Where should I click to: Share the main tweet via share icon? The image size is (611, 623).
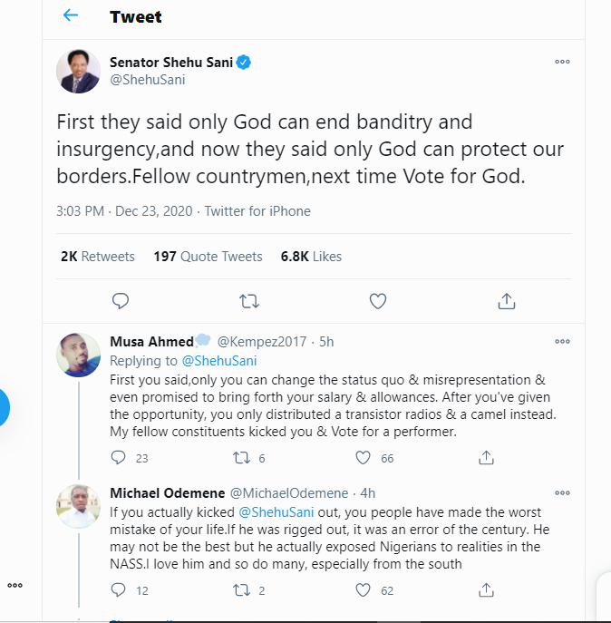[x=507, y=300]
